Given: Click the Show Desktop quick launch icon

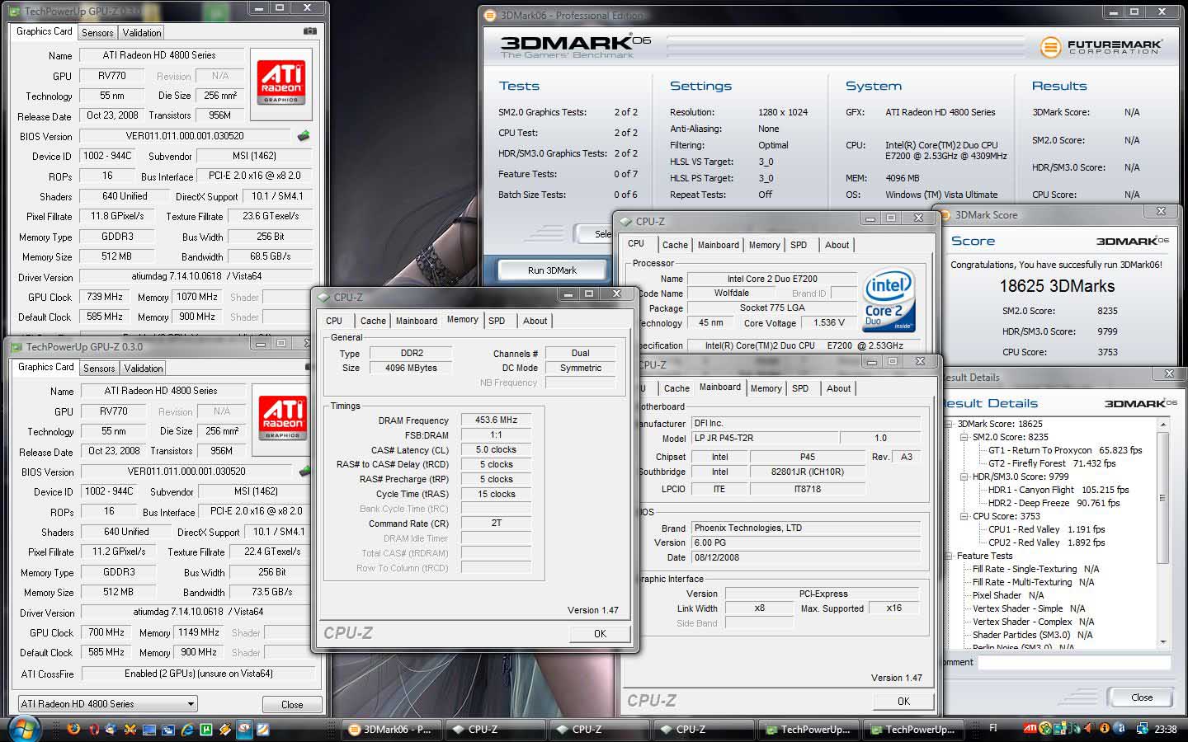Looking at the screenshot, I should coord(149,729).
